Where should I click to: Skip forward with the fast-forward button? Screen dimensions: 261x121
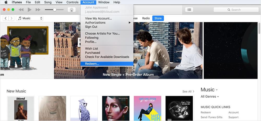tap(38, 10)
